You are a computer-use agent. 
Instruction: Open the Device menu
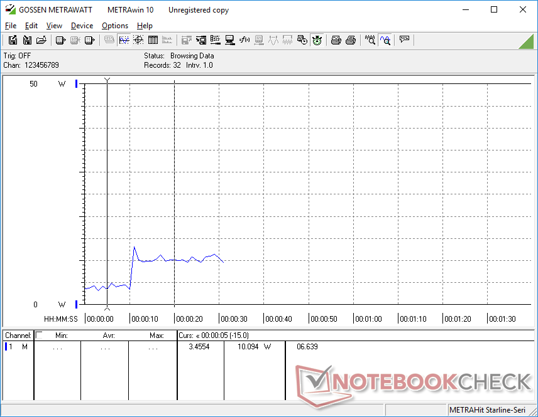point(82,26)
